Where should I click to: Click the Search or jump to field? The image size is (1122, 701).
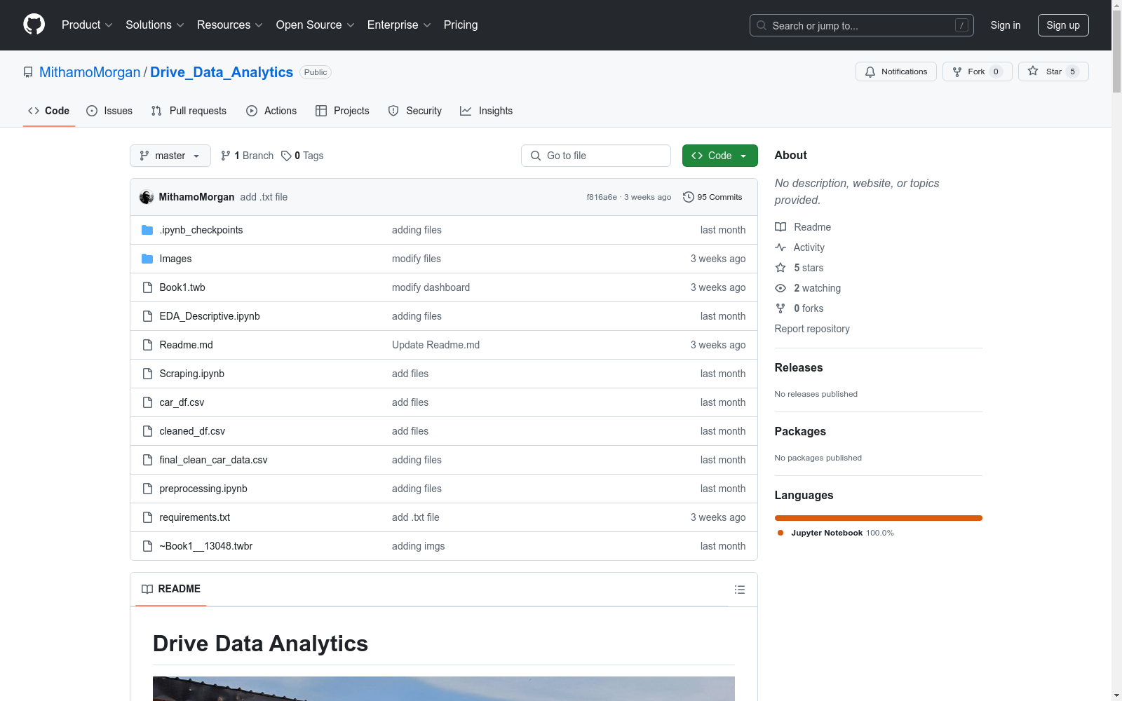pos(862,25)
